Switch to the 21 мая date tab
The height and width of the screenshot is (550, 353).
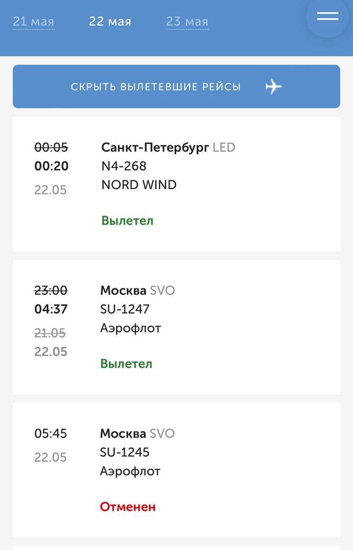[x=34, y=22]
